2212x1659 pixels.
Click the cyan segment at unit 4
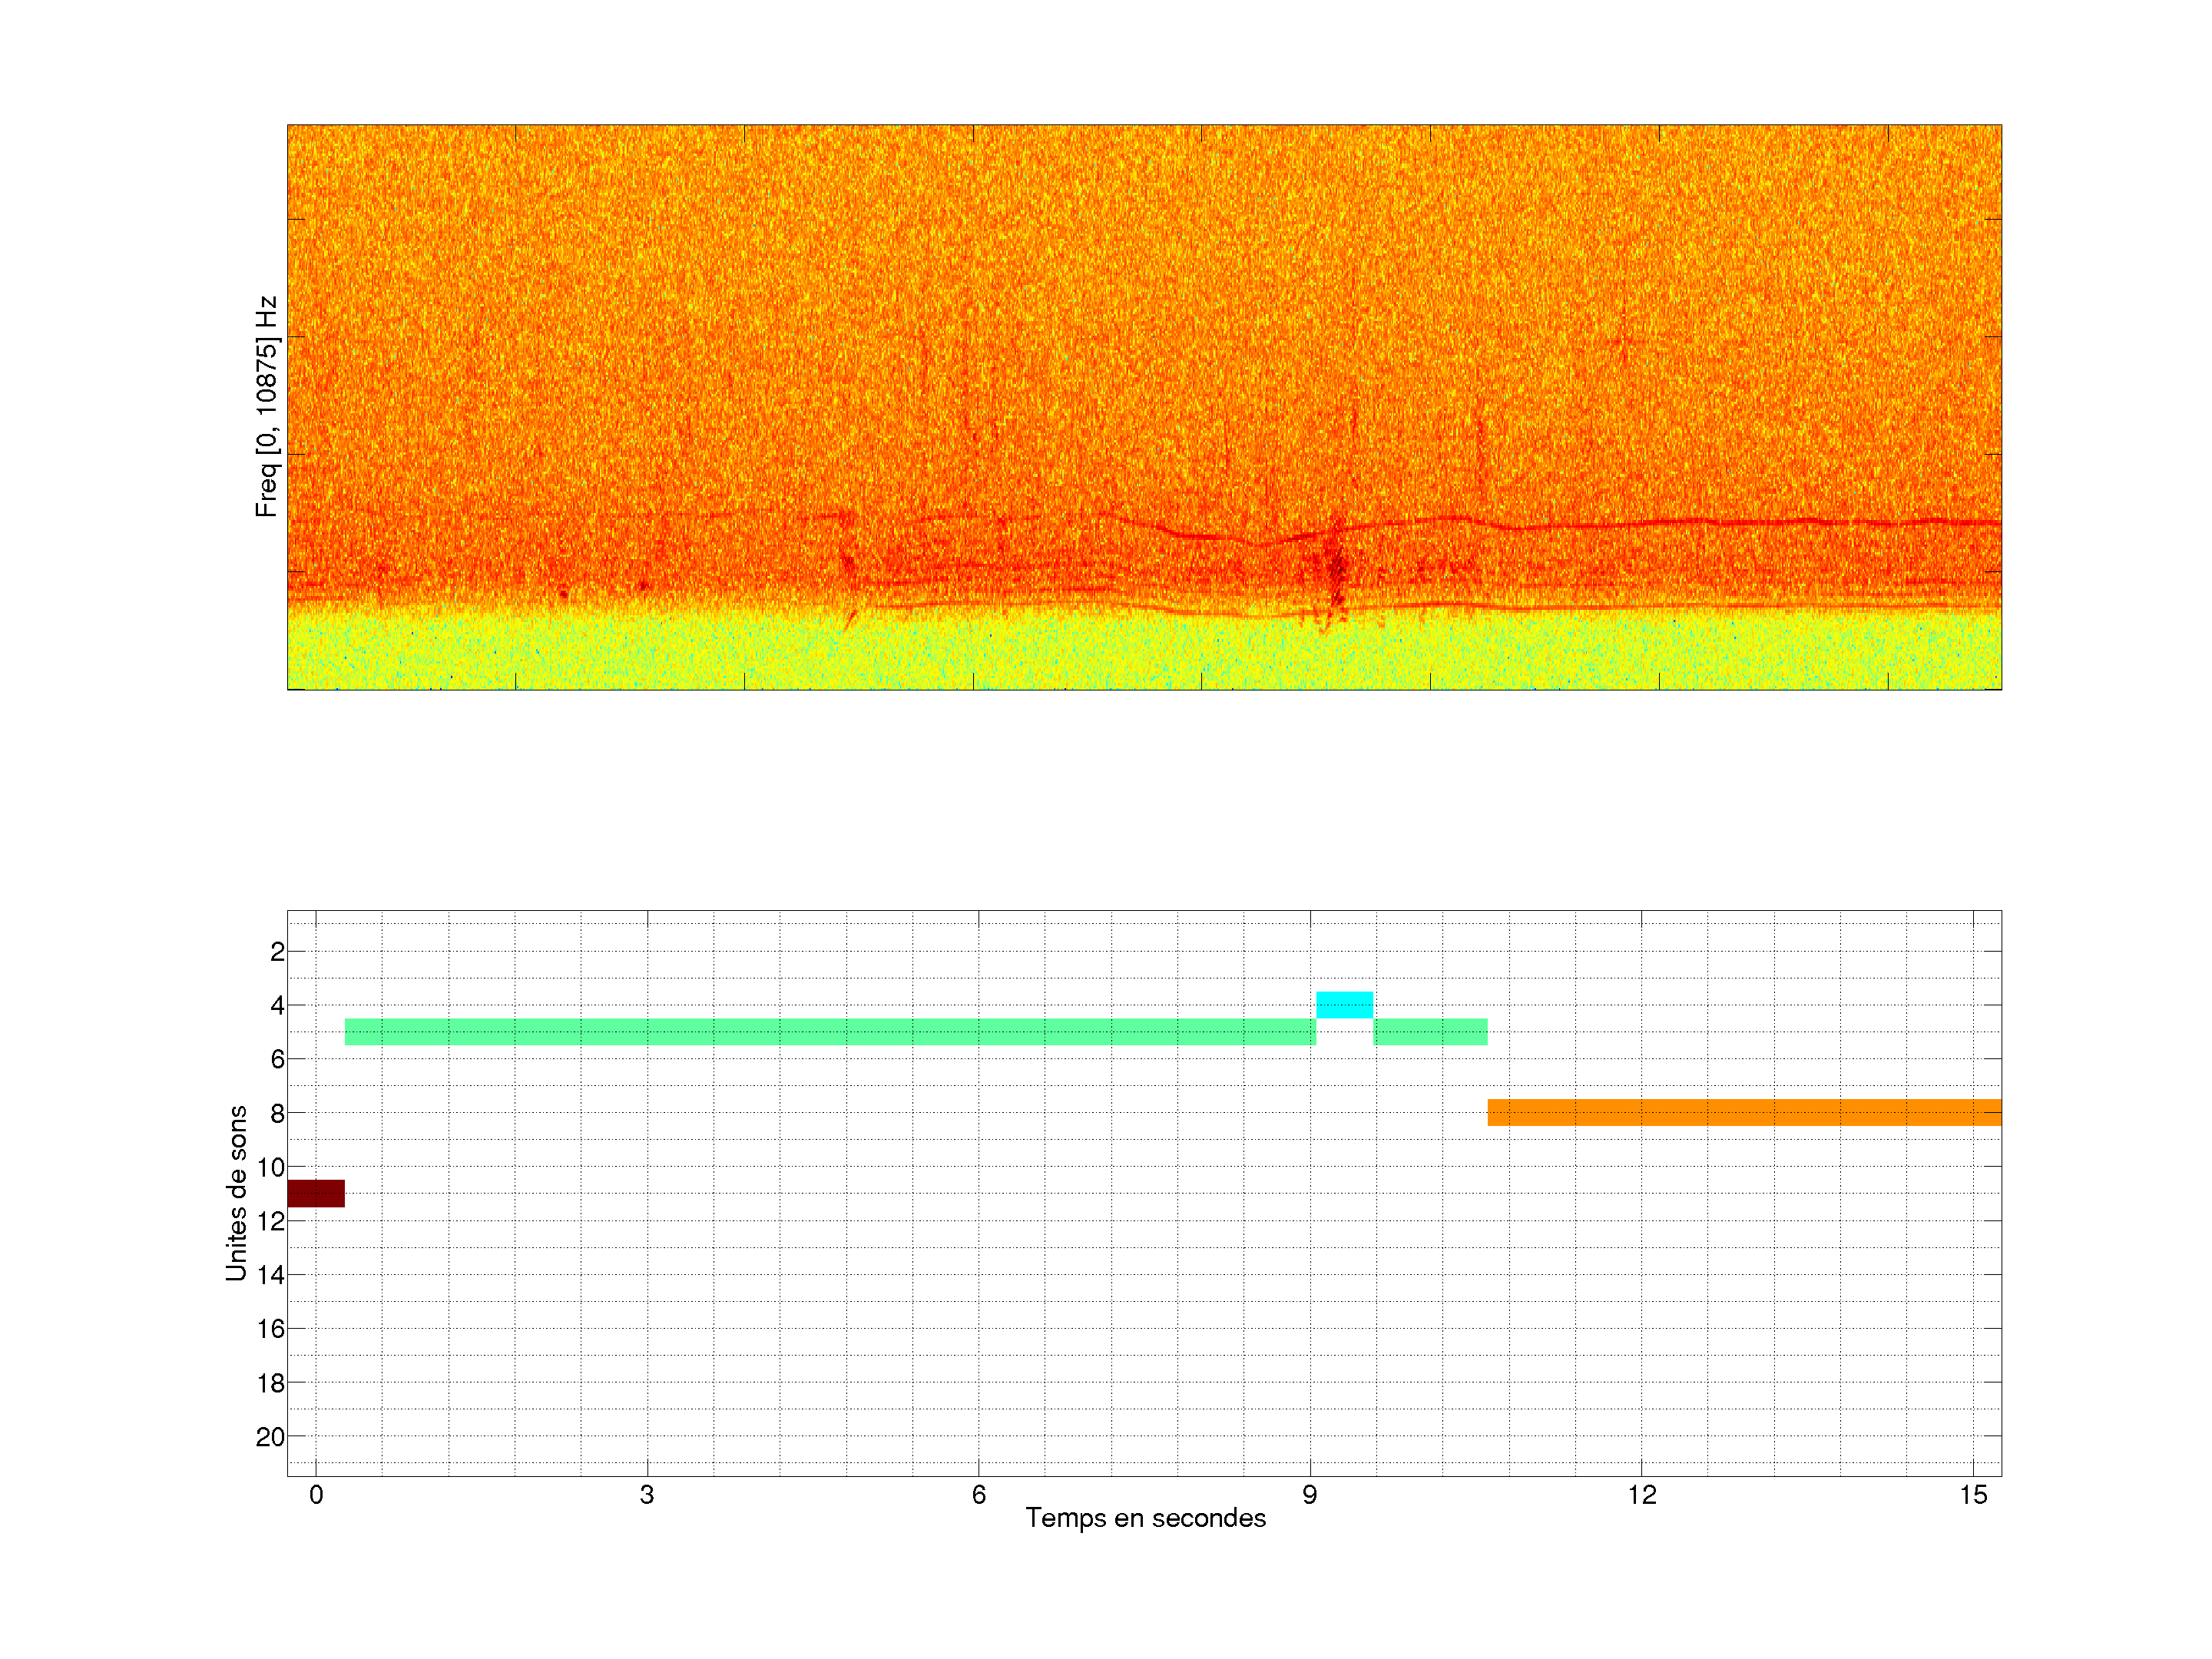1344,1004
